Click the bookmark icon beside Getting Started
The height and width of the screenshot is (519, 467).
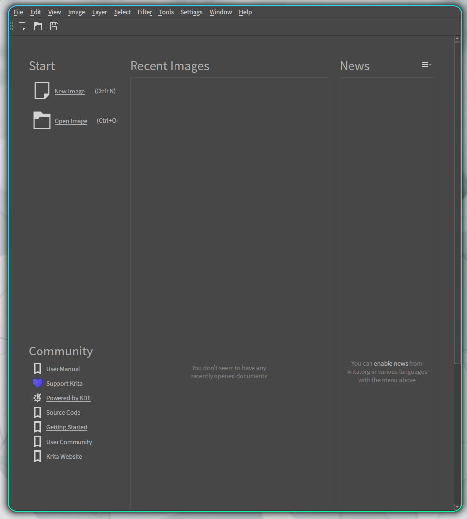(38, 427)
